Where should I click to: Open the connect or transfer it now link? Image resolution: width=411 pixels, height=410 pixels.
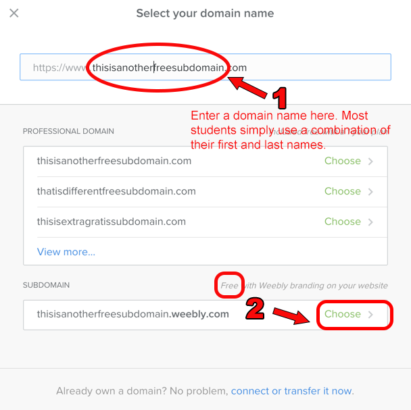tap(292, 391)
